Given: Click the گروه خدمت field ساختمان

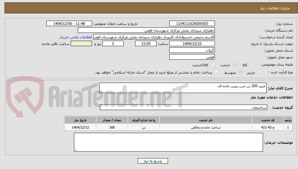Looking at the screenshot, I should point(184,107).
